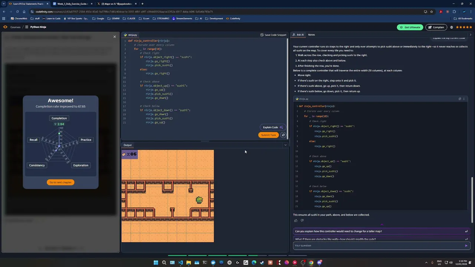Like the AI response with thumbs up
This screenshot has width=475, height=267.
coord(296,221)
